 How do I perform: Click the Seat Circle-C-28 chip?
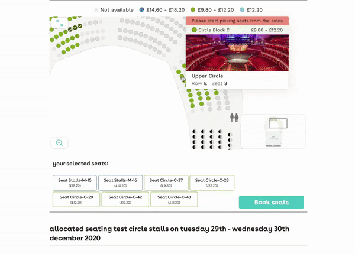212,183
